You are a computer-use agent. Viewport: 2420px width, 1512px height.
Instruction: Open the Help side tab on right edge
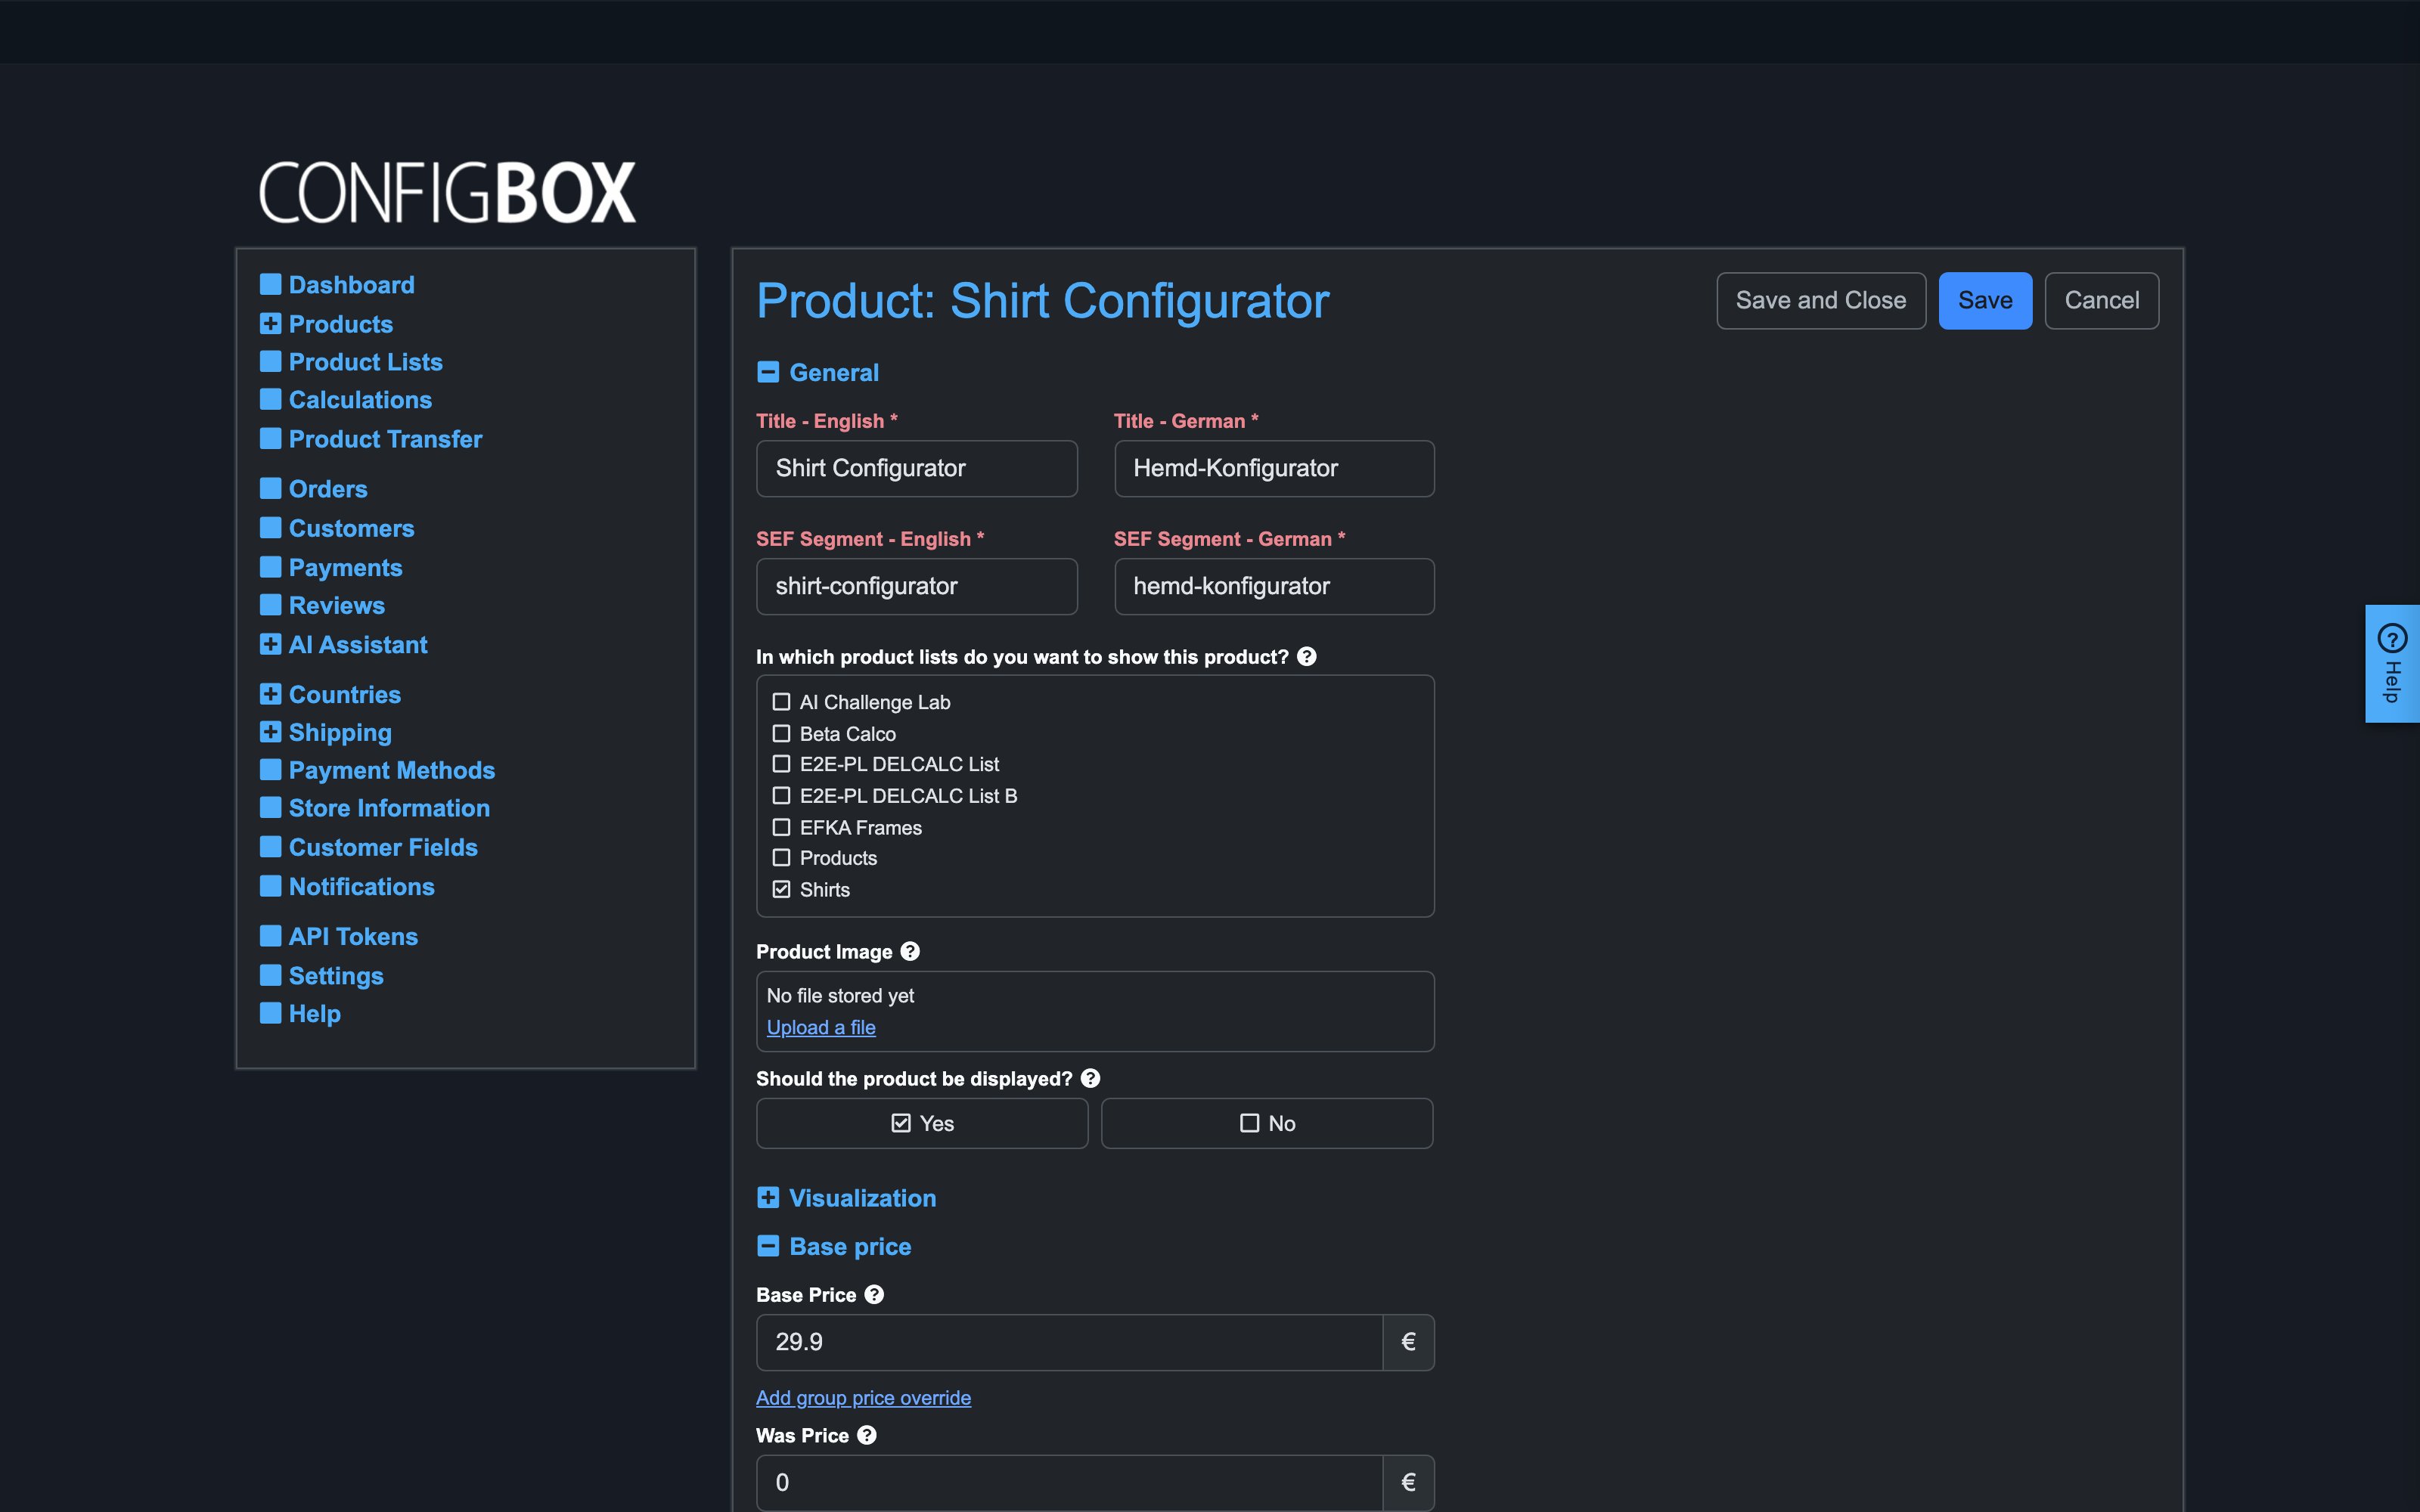2392,663
